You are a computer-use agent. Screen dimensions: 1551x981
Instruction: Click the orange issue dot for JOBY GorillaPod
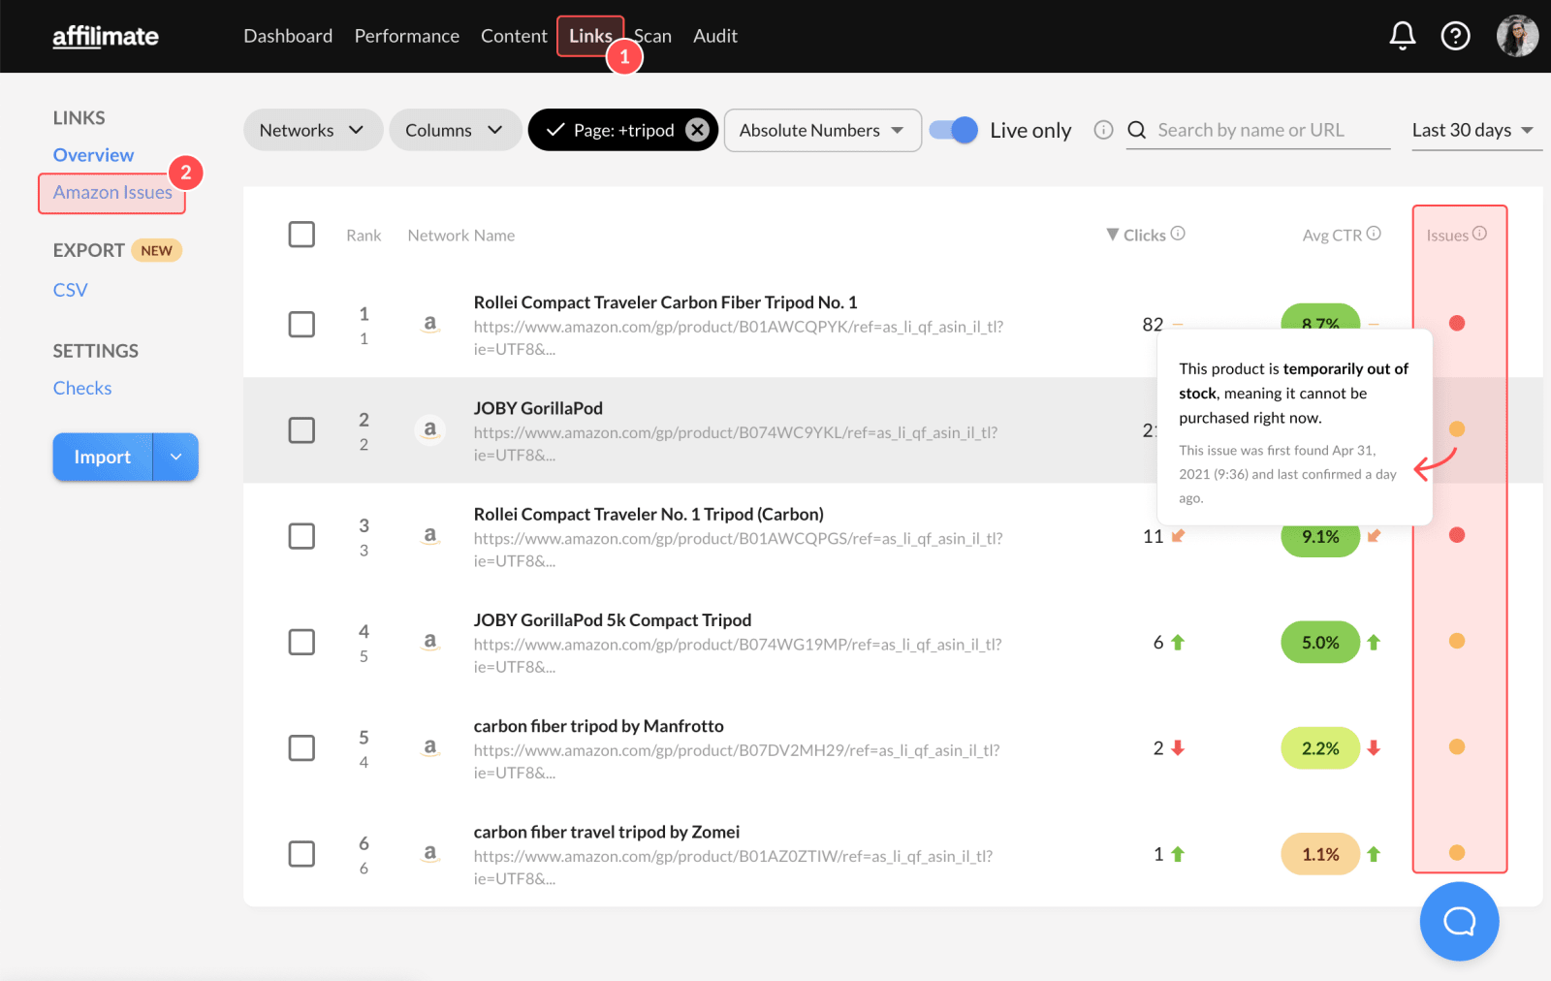[x=1457, y=429]
